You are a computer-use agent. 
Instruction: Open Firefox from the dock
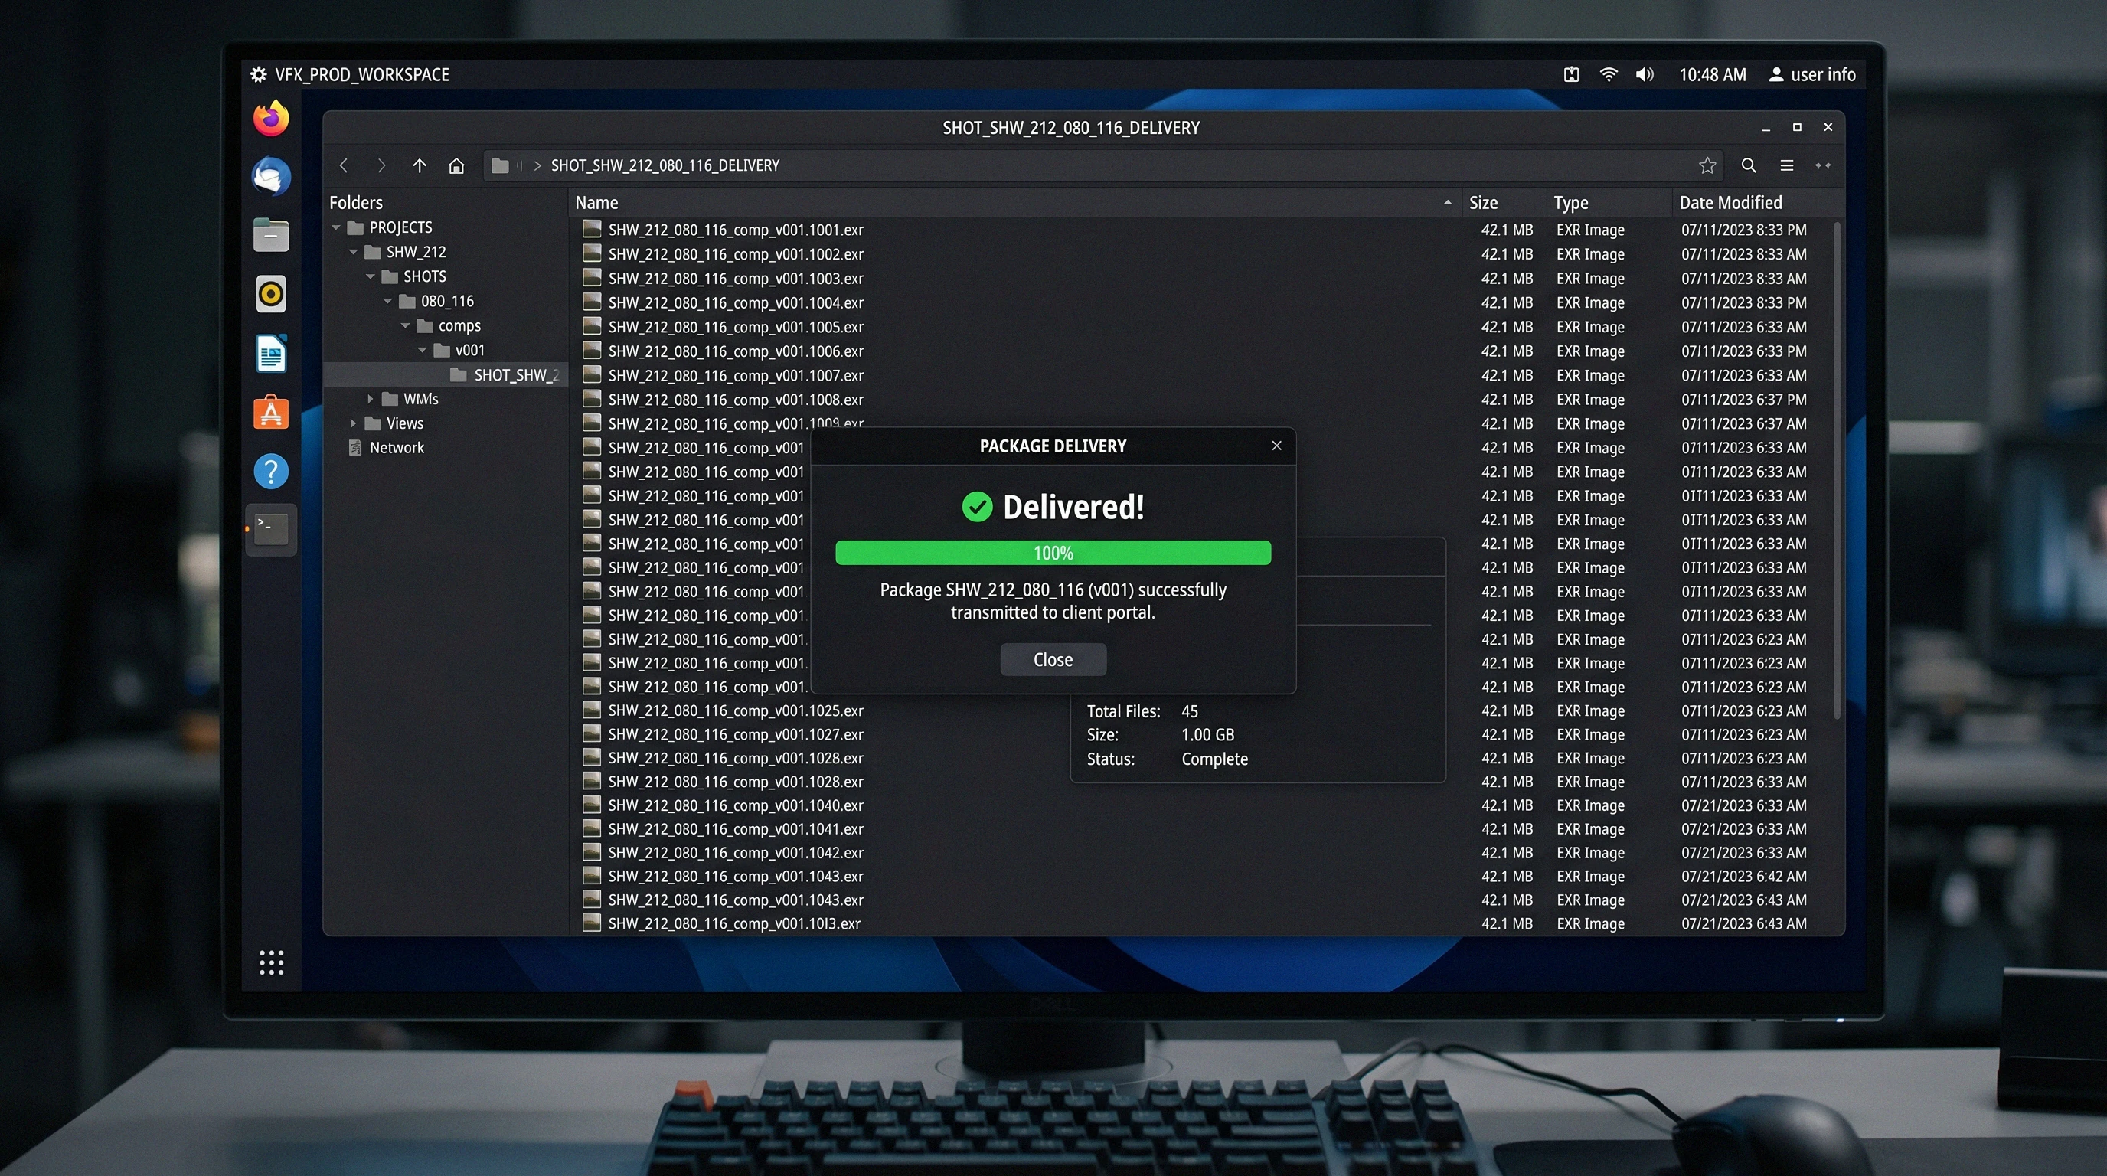(x=271, y=119)
